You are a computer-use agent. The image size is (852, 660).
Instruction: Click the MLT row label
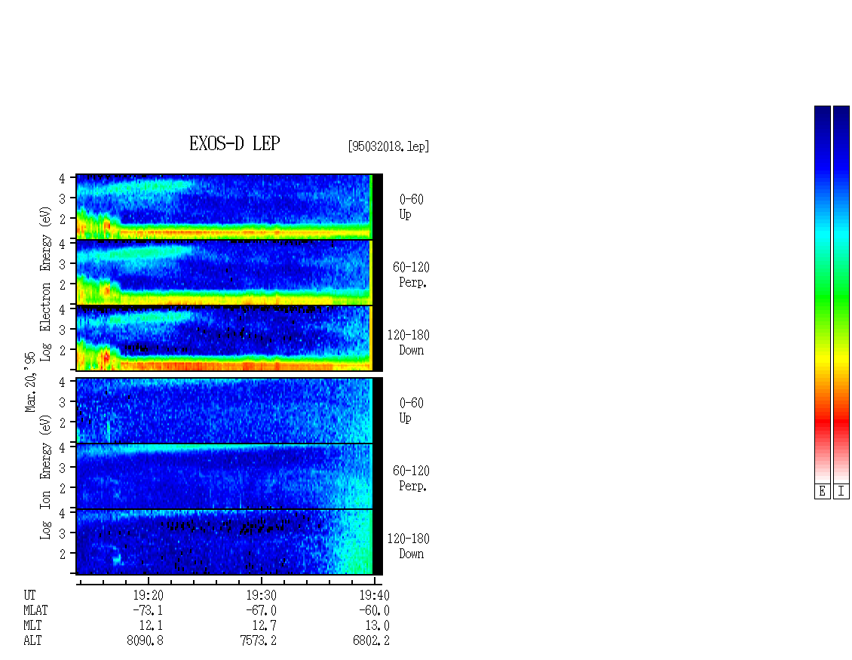[32, 625]
